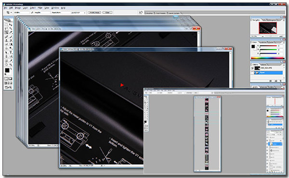Open the Filter menu
289x178 pixels.
click(40, 8)
